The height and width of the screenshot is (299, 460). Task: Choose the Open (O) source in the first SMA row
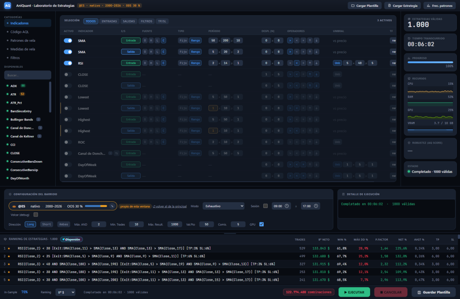tap(145, 40)
